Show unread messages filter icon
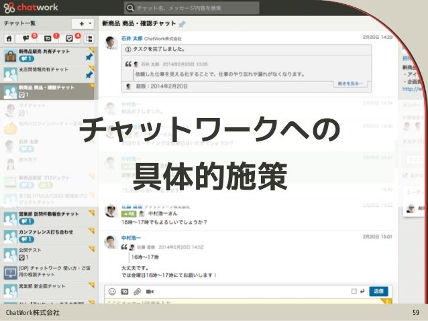 pos(26,39)
